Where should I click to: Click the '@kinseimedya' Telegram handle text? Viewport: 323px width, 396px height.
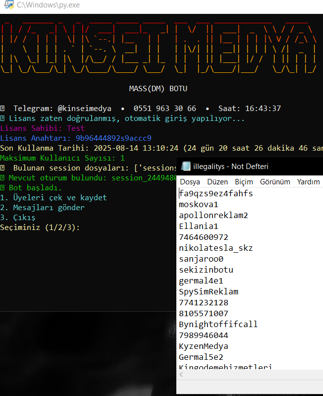coord(84,109)
